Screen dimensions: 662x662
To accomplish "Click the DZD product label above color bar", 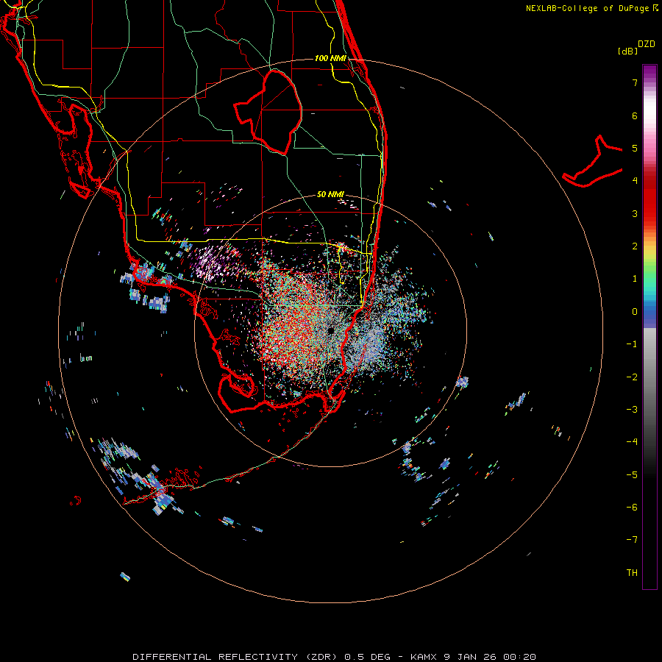I will pyautogui.click(x=647, y=44).
